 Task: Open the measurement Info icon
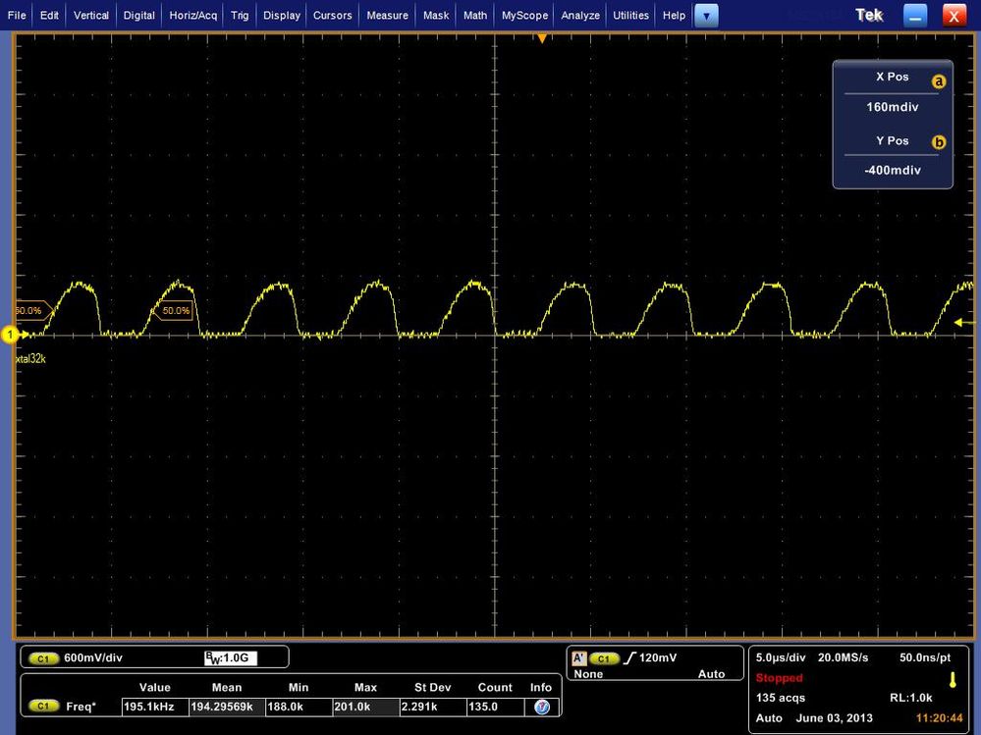point(542,707)
